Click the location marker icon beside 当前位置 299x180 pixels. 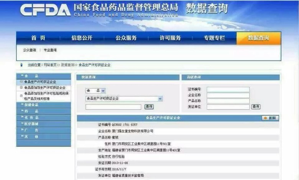coord(21,65)
